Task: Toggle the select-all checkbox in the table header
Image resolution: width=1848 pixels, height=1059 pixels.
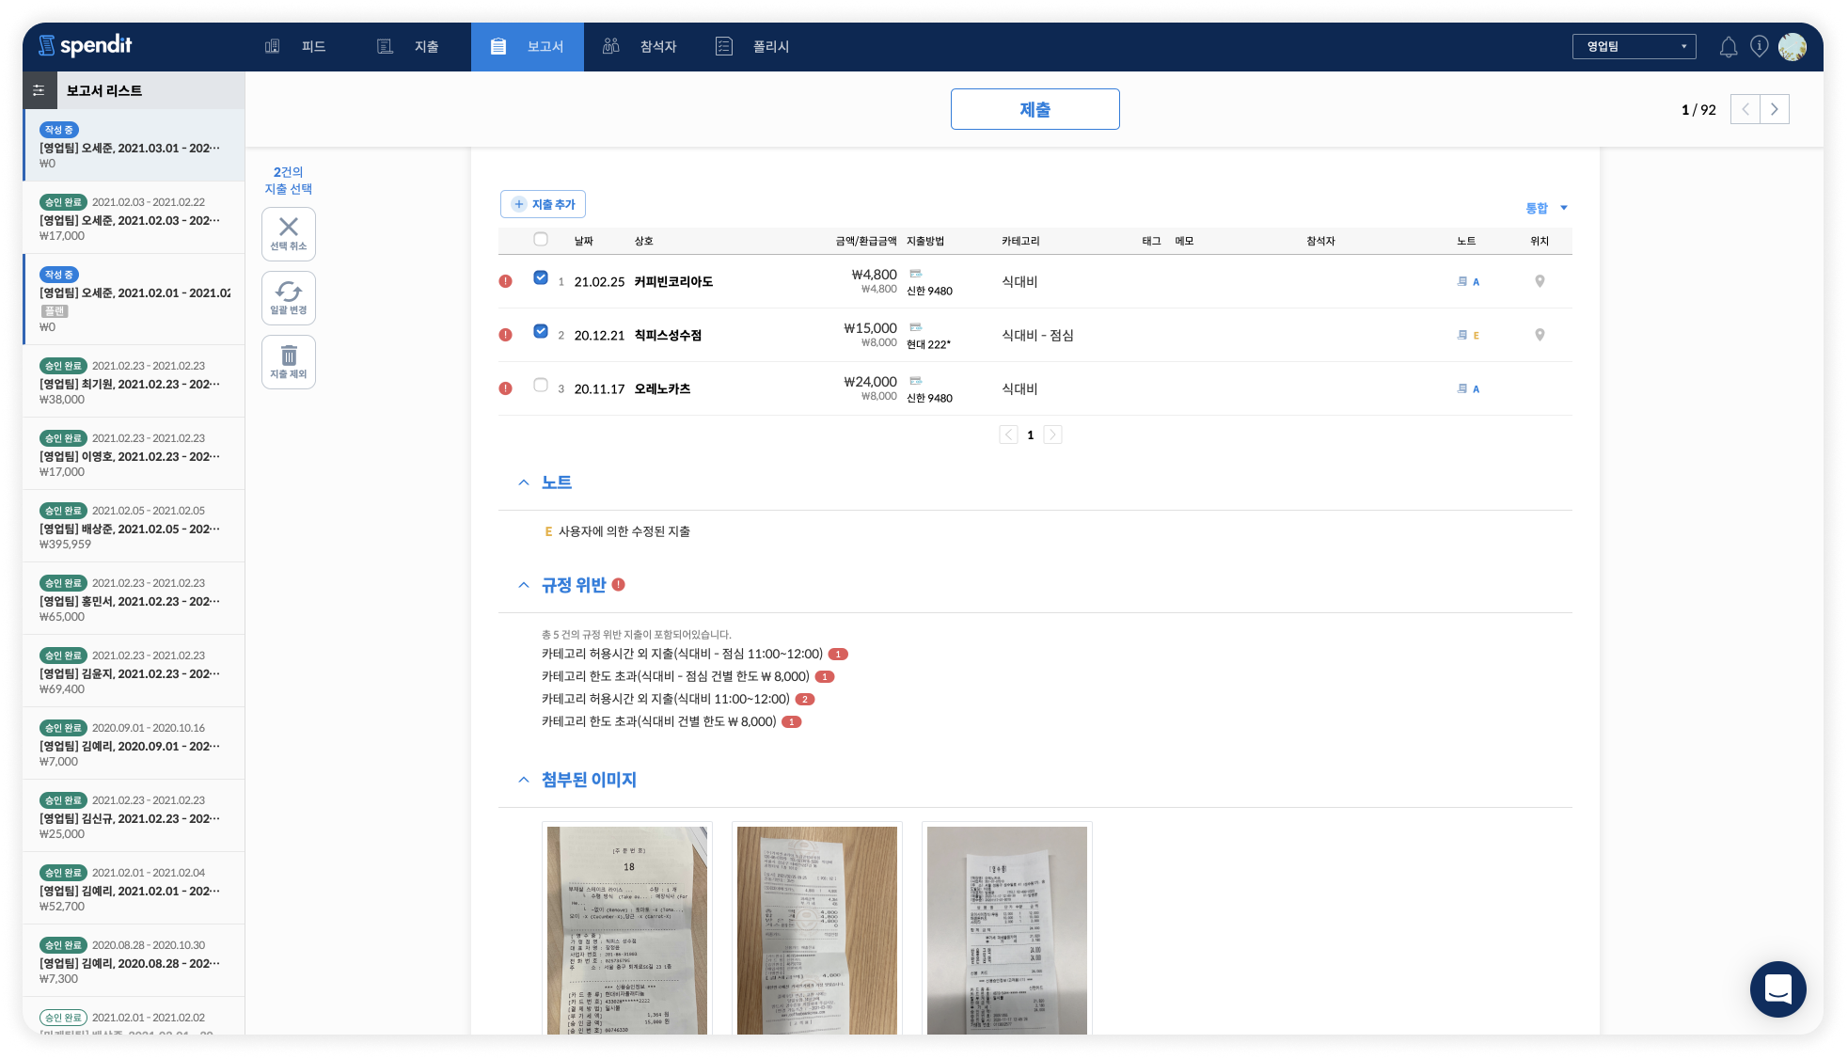Action: [540, 240]
